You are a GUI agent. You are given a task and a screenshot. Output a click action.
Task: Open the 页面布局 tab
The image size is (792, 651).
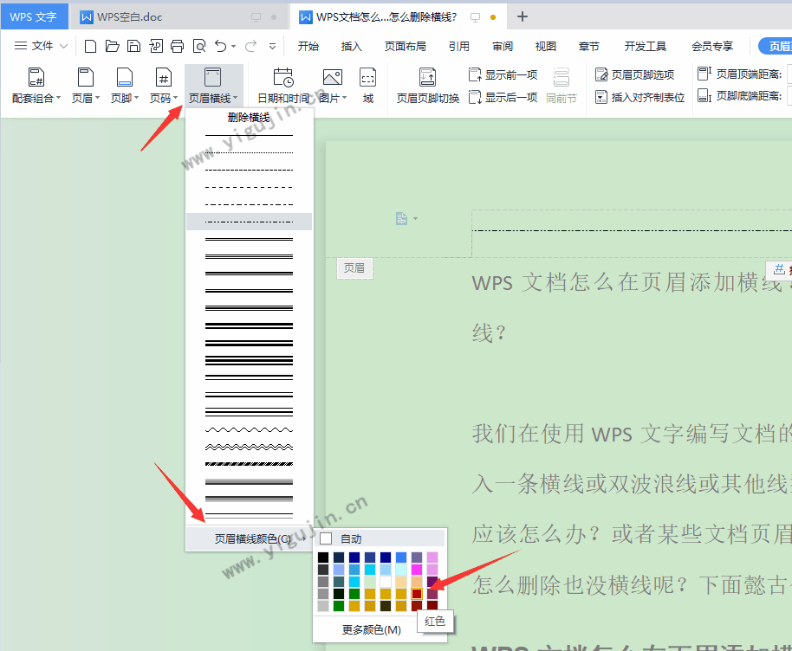click(405, 47)
